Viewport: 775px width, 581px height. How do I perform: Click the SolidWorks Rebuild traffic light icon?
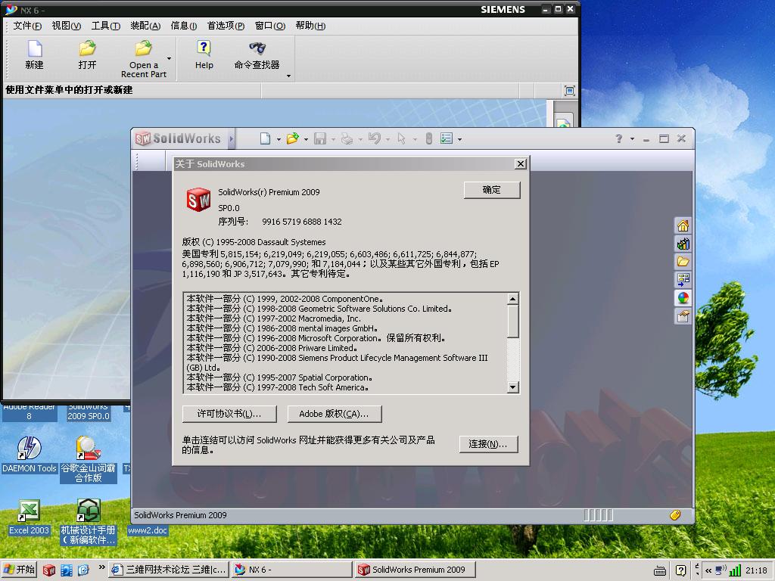[x=429, y=139]
